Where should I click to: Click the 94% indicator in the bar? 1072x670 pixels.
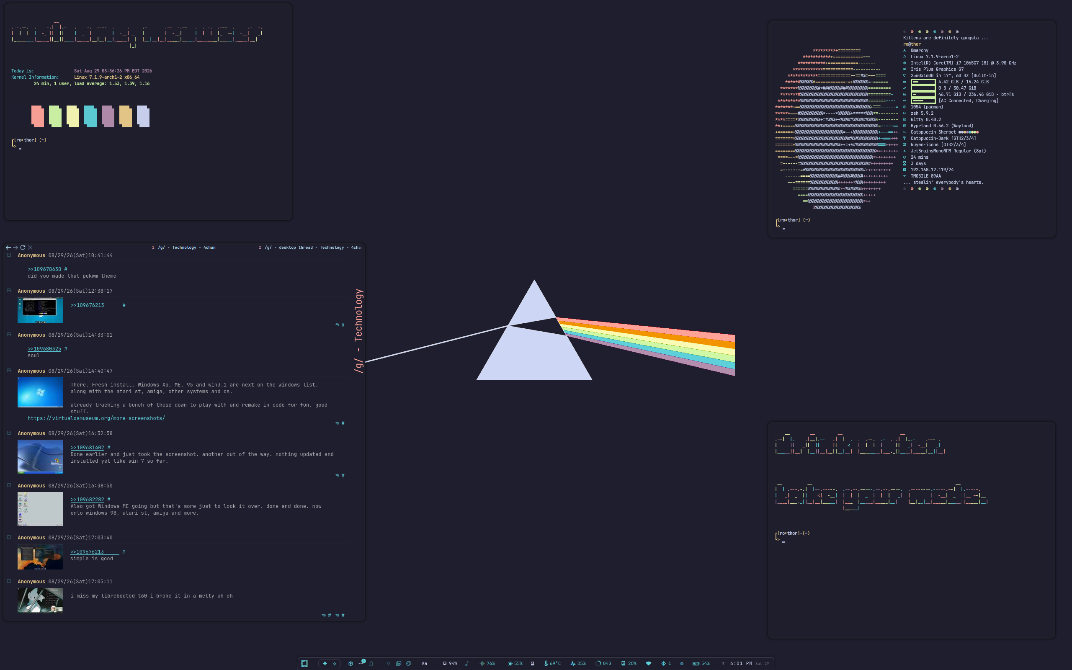click(x=450, y=663)
